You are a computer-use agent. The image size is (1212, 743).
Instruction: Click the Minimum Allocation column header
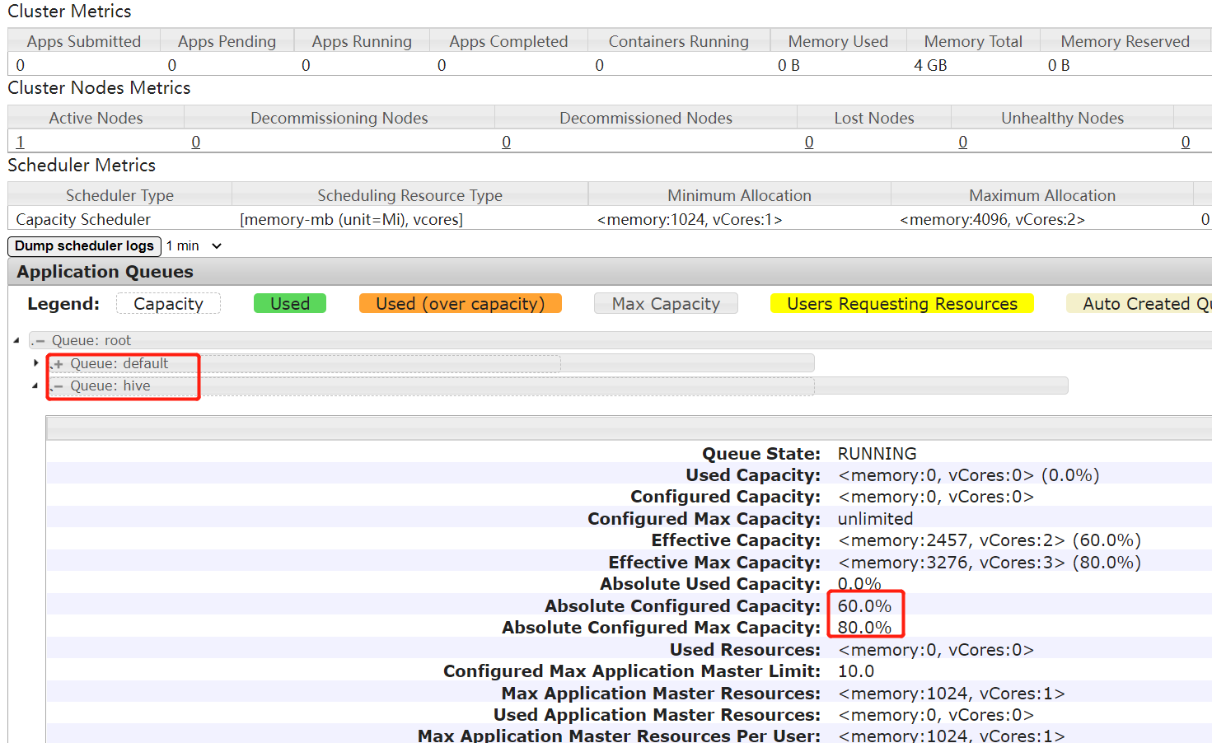coord(739,195)
